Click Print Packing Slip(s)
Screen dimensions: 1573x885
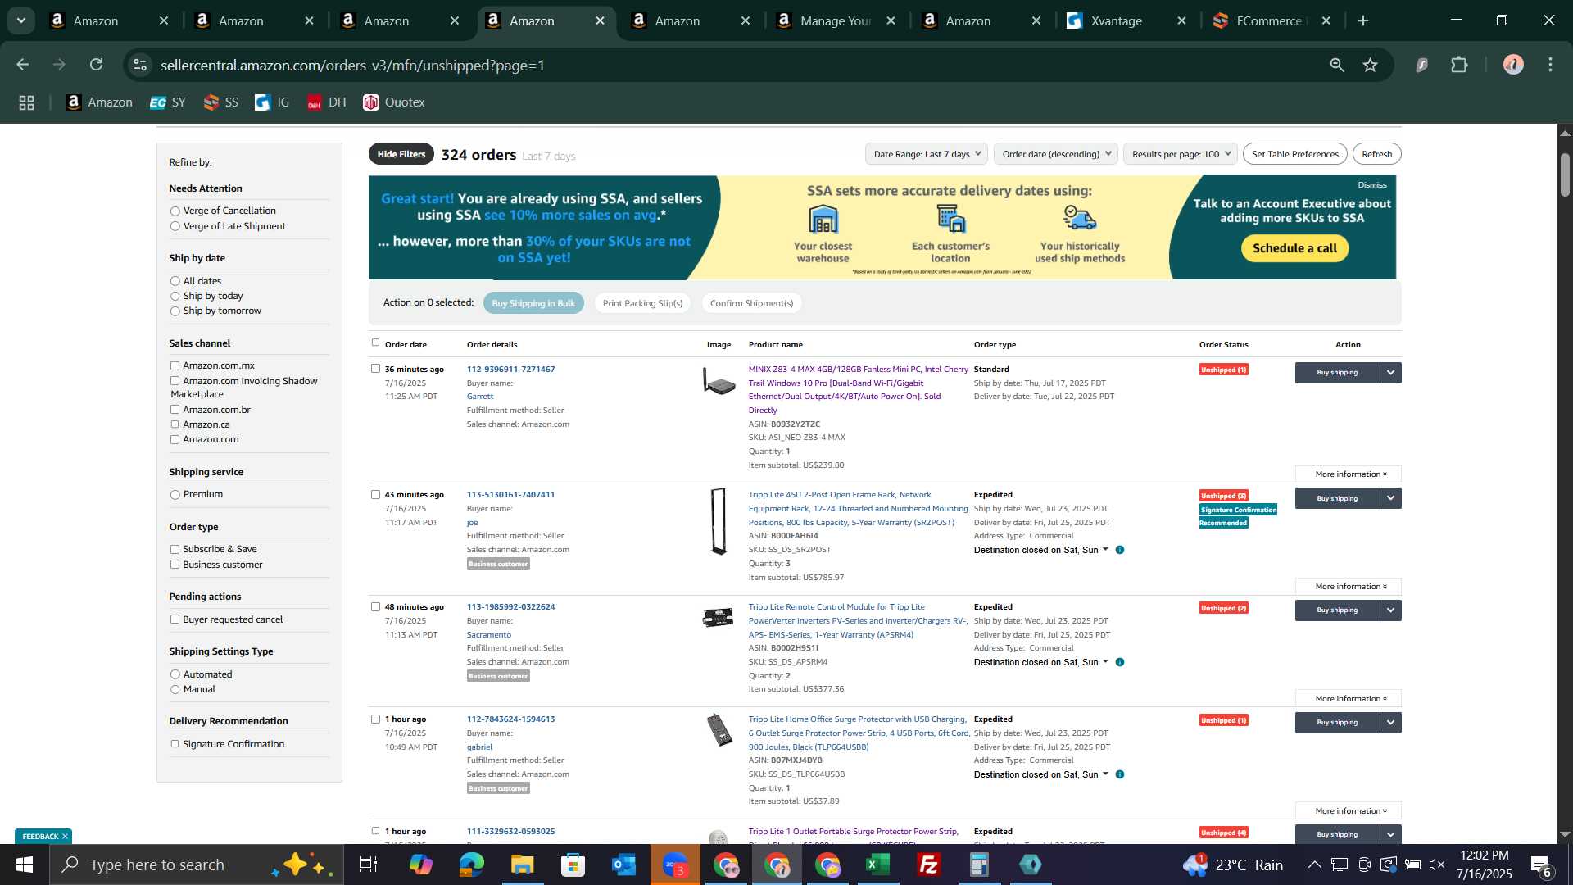tap(643, 303)
